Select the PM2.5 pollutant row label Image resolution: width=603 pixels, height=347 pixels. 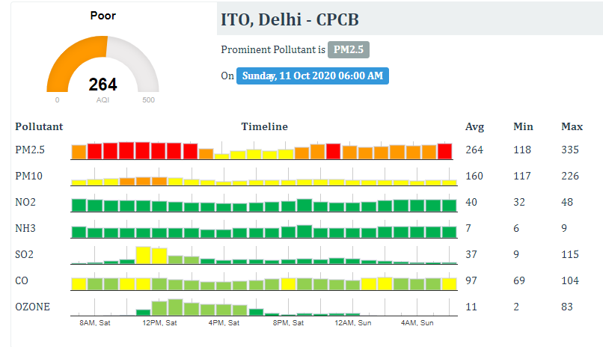[x=30, y=150]
